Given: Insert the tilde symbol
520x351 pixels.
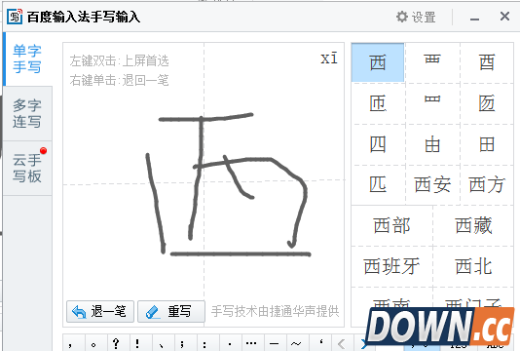Looking at the screenshot, I should [x=297, y=343].
